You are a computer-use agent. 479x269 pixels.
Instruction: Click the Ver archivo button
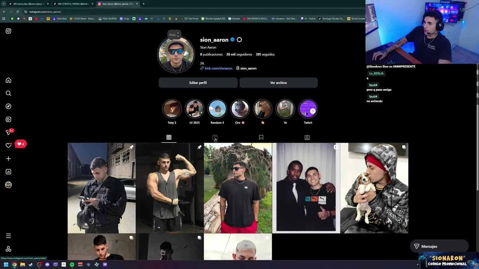(278, 83)
